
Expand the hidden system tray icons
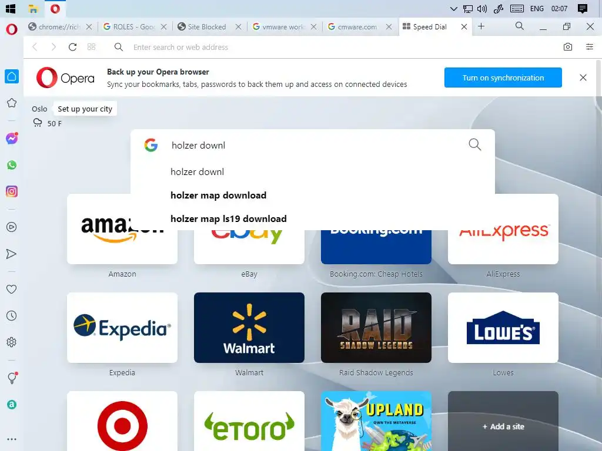(x=453, y=9)
